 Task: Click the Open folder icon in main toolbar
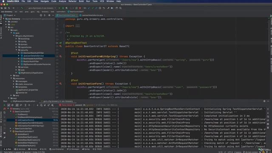2,8
